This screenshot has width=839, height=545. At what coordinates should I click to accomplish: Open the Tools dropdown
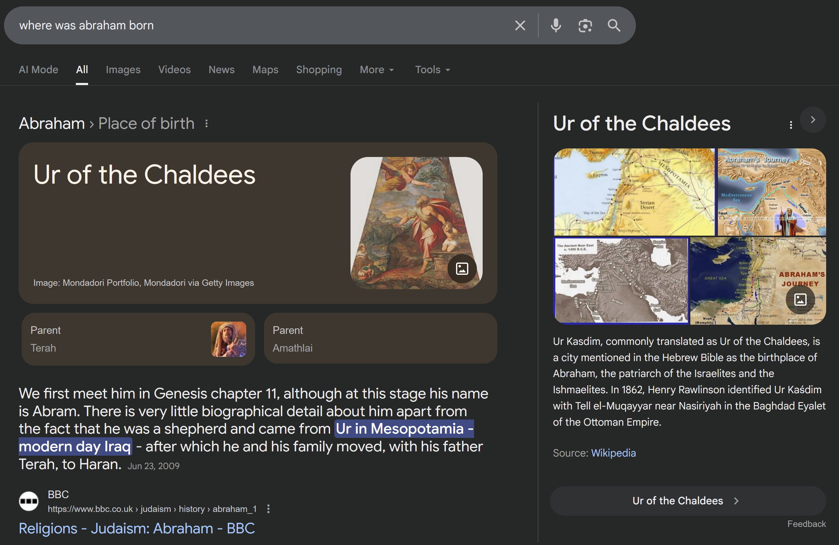click(432, 70)
